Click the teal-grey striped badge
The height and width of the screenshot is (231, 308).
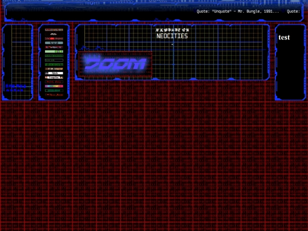click(54, 43)
